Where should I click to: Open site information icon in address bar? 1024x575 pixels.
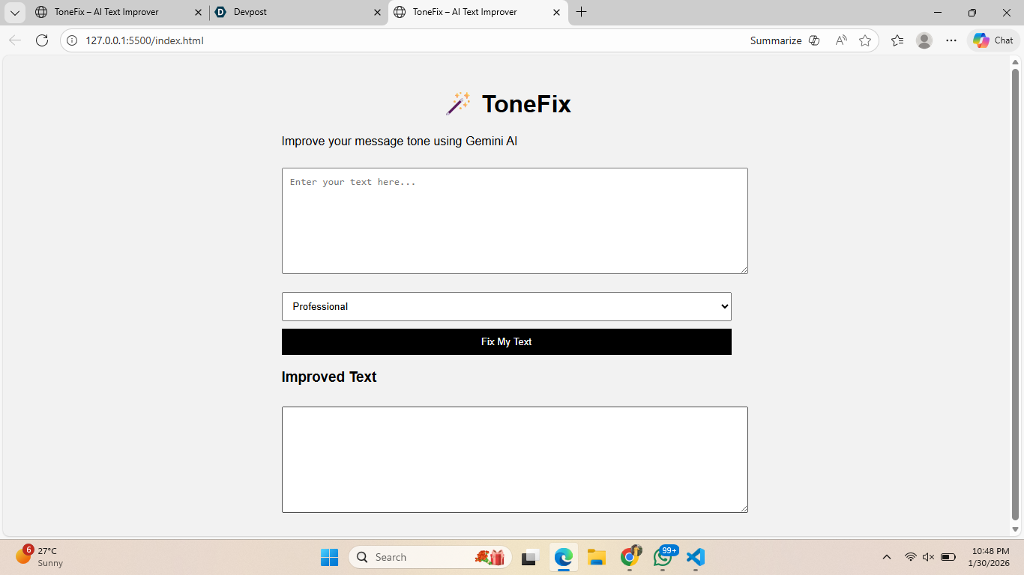pos(72,40)
